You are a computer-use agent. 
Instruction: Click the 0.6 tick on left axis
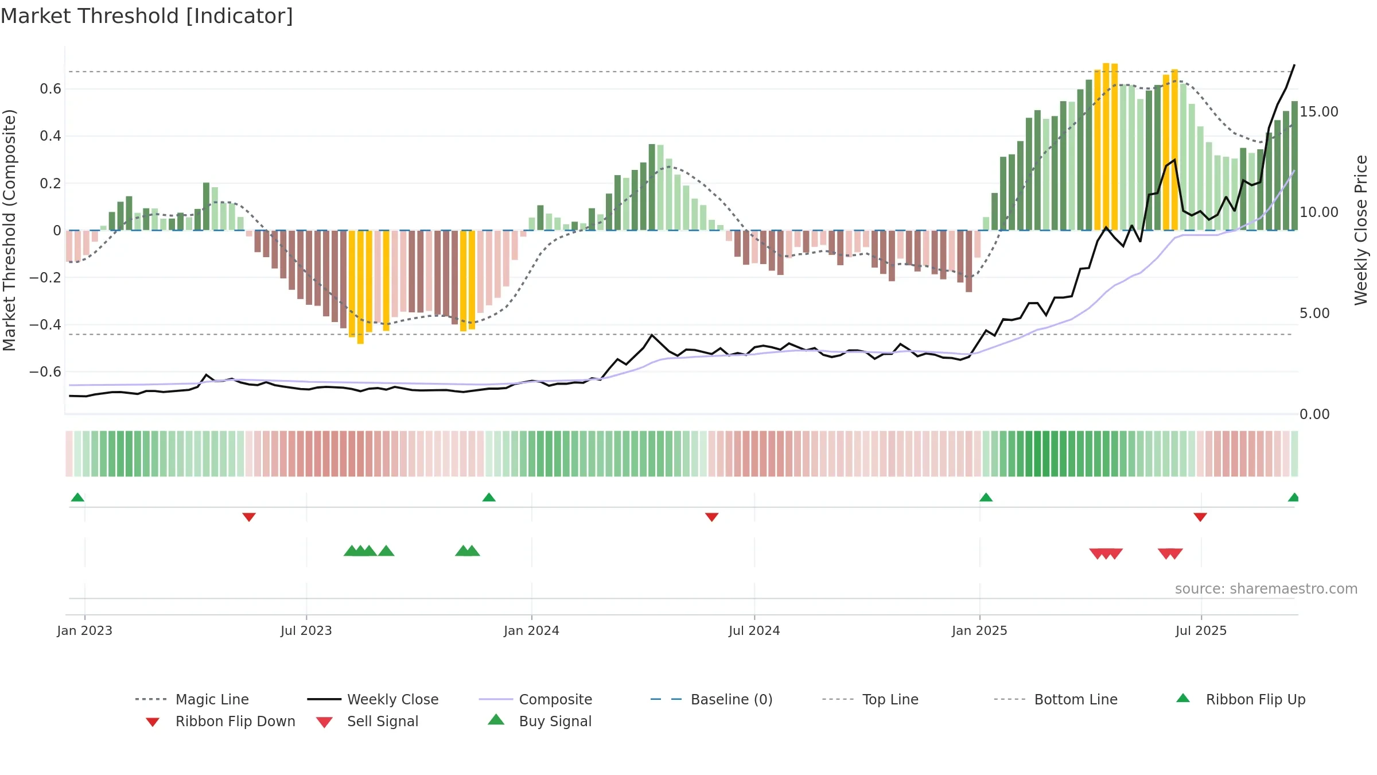point(50,88)
